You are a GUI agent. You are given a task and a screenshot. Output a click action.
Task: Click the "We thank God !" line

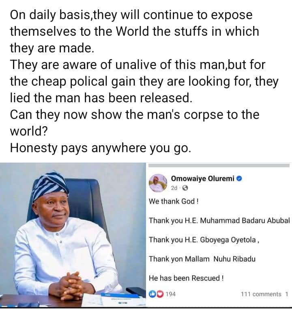click(x=174, y=201)
